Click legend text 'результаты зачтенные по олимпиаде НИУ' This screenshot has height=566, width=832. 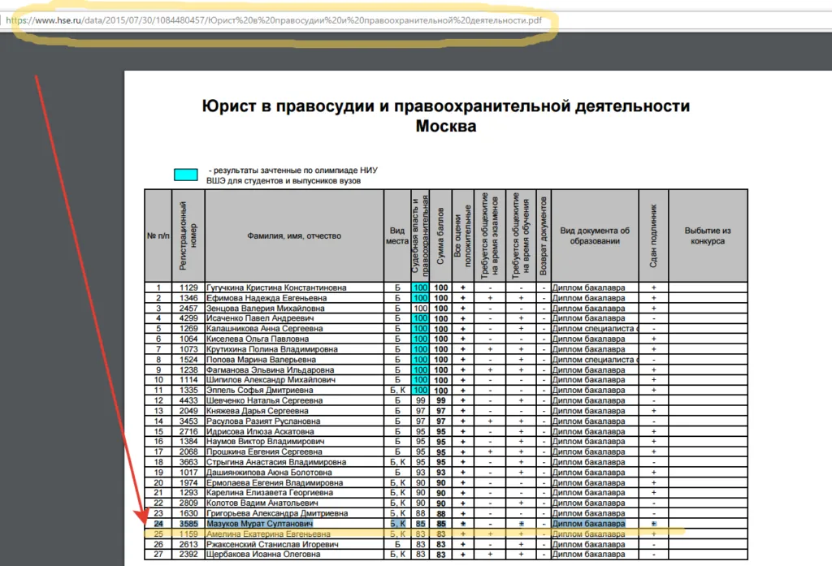pos(296,171)
